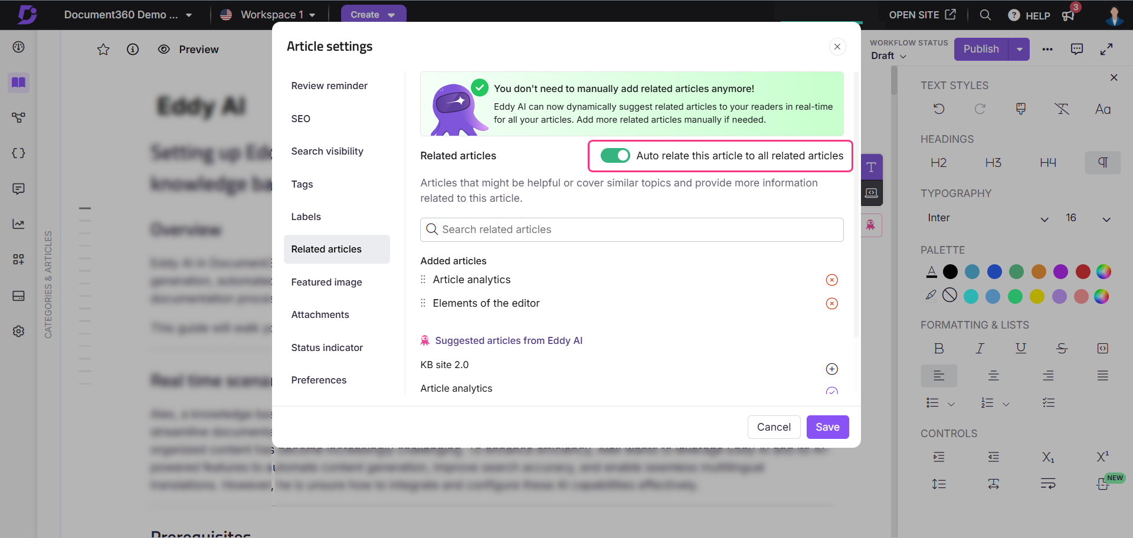Toggle strikethrough formatting

pos(1062,349)
